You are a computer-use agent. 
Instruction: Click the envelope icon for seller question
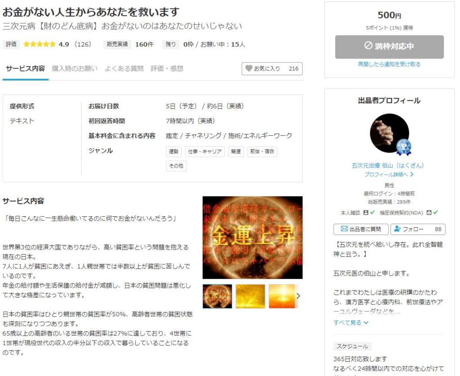tap(344, 229)
